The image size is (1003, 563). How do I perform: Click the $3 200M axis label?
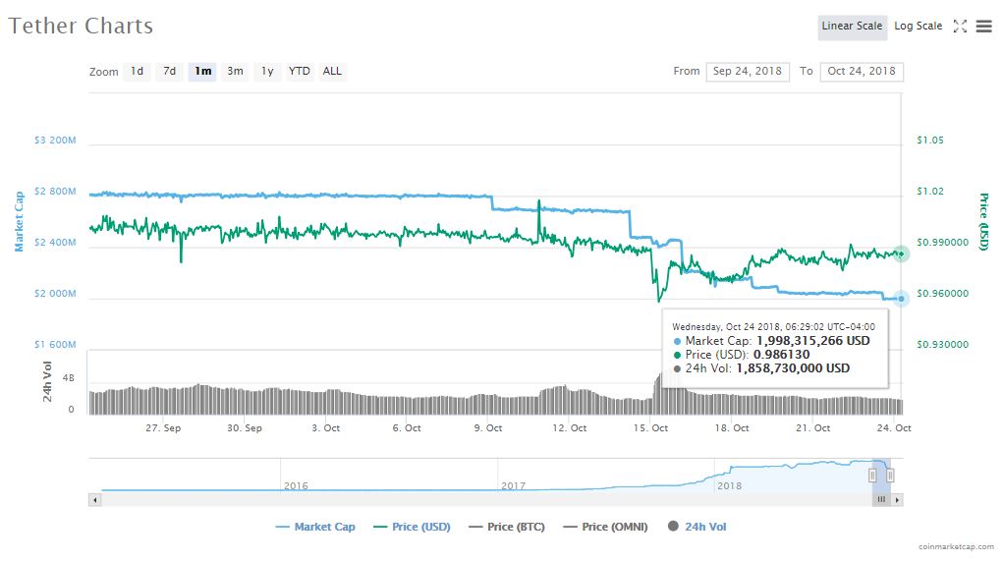[x=55, y=141]
